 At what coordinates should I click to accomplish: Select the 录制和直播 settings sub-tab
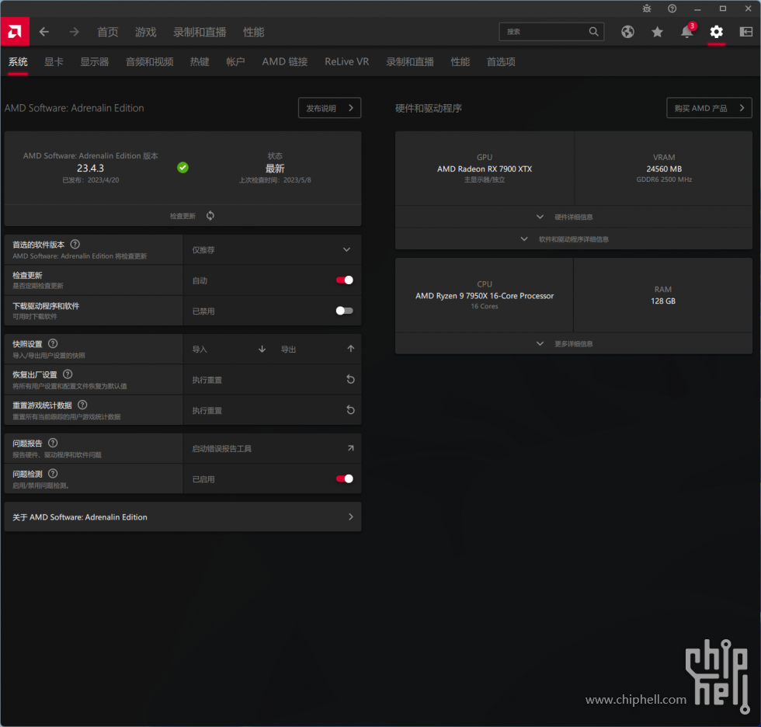tap(410, 61)
